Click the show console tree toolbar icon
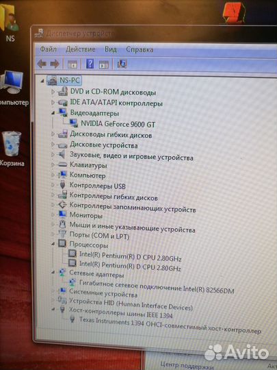The height and width of the screenshot is (370, 277). click(72, 64)
